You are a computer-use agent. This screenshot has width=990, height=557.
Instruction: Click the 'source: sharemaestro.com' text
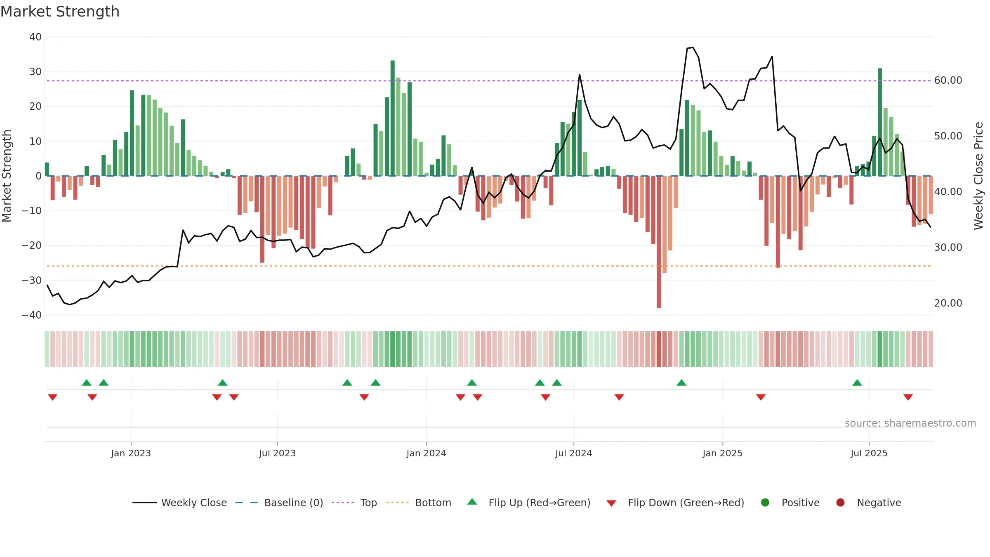tap(910, 423)
